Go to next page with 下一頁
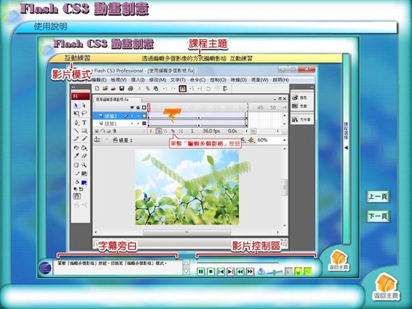Viewport: 412px width, 309px height. 379,216
